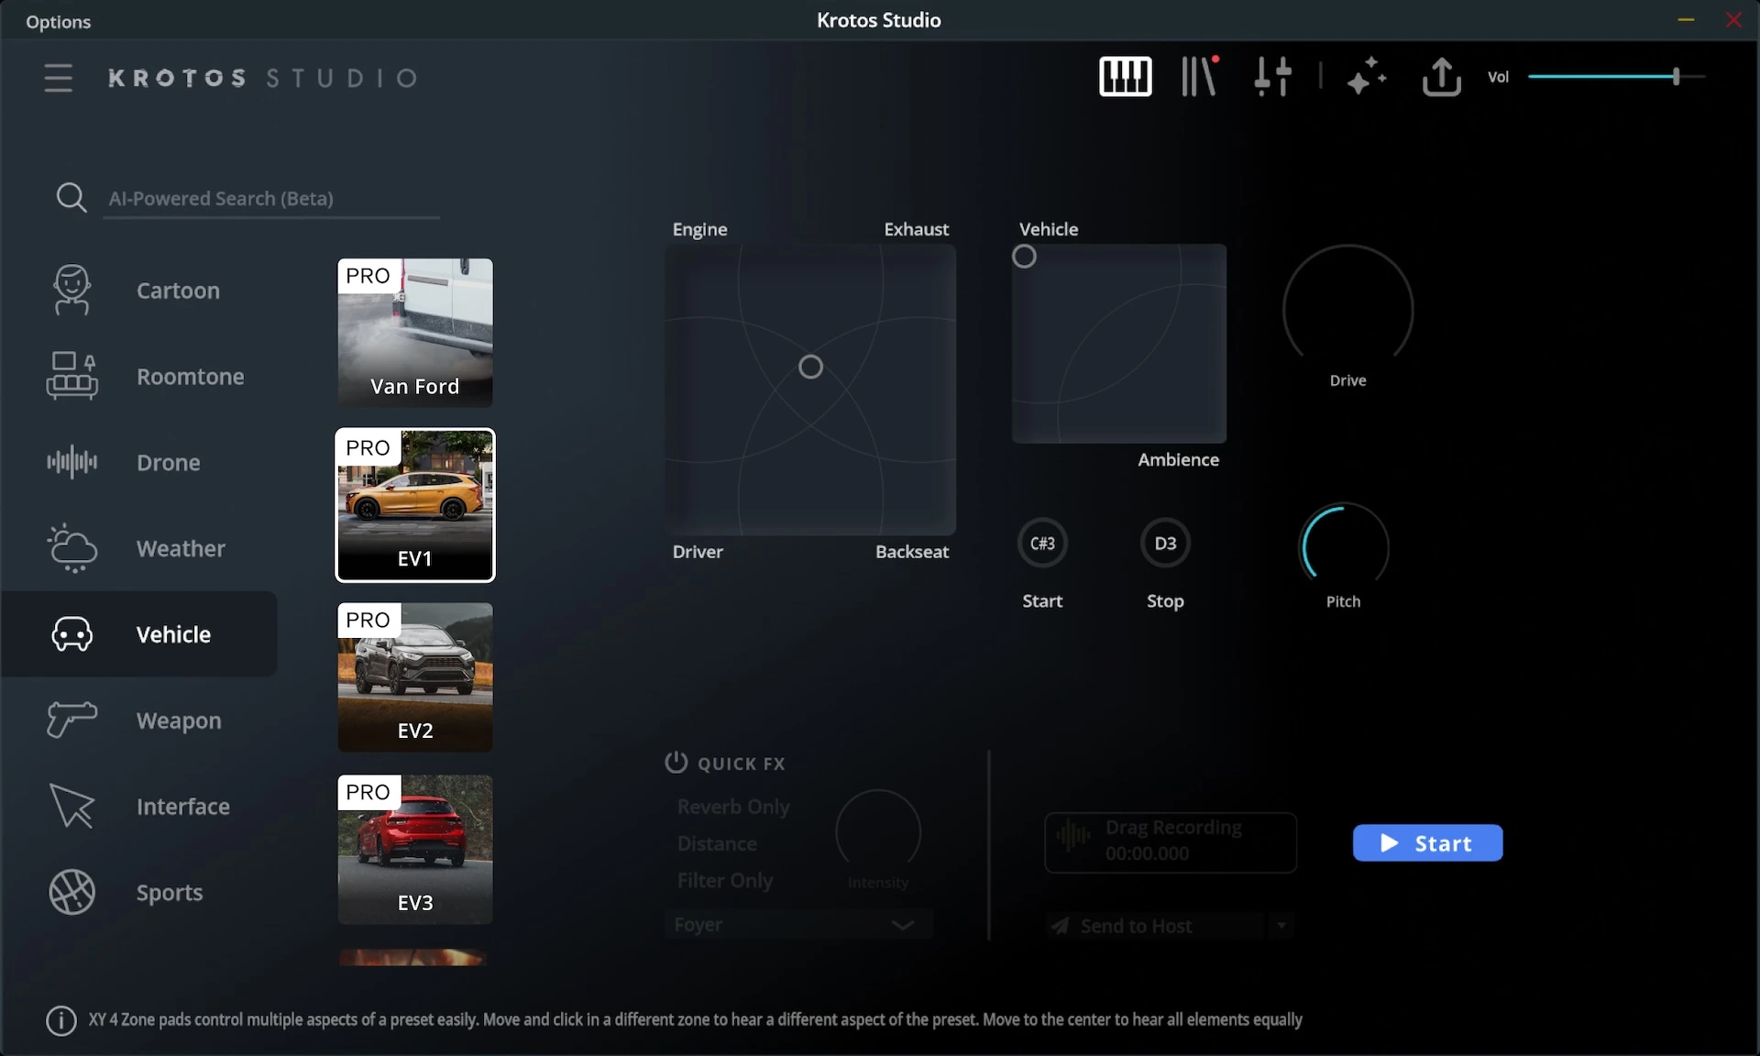Select the Reverb Only option
Viewport: 1760px width, 1056px height.
732,807
